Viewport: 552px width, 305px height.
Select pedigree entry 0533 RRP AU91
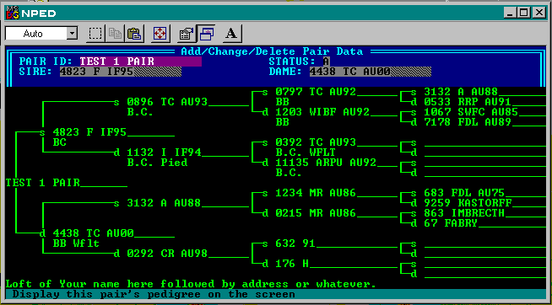(468, 102)
